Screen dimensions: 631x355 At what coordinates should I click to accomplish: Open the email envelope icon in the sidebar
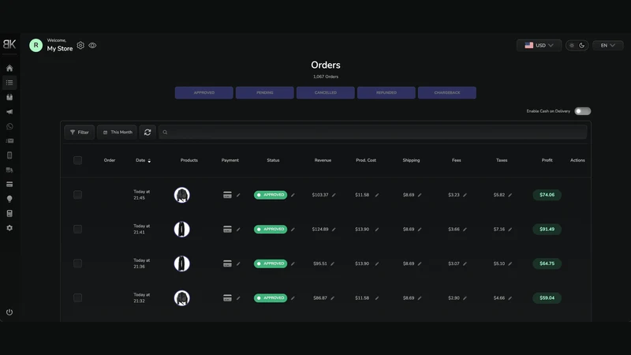[x=9, y=141]
